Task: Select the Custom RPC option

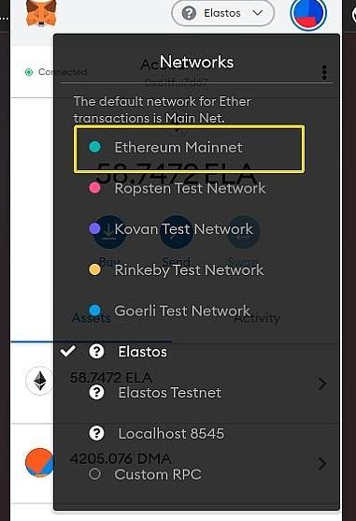Action: pos(196,474)
